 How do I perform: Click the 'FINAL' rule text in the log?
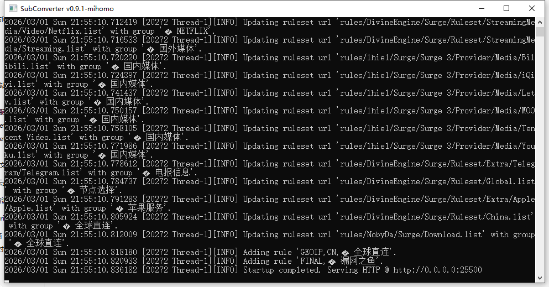(x=311, y=261)
